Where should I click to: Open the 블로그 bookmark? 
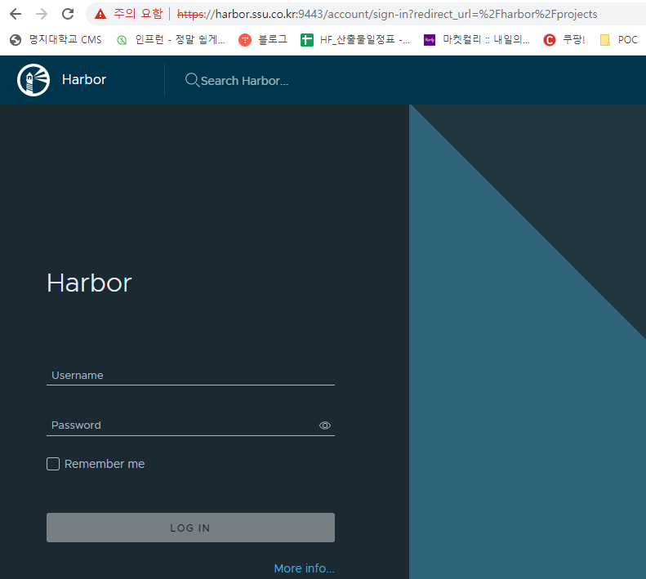point(262,39)
